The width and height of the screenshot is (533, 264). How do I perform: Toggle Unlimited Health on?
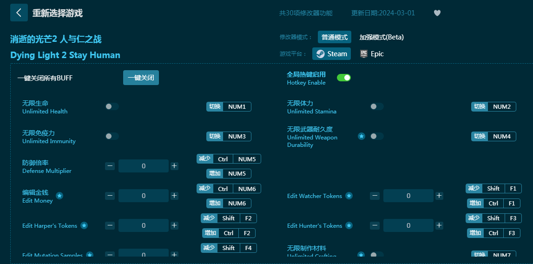click(x=112, y=106)
